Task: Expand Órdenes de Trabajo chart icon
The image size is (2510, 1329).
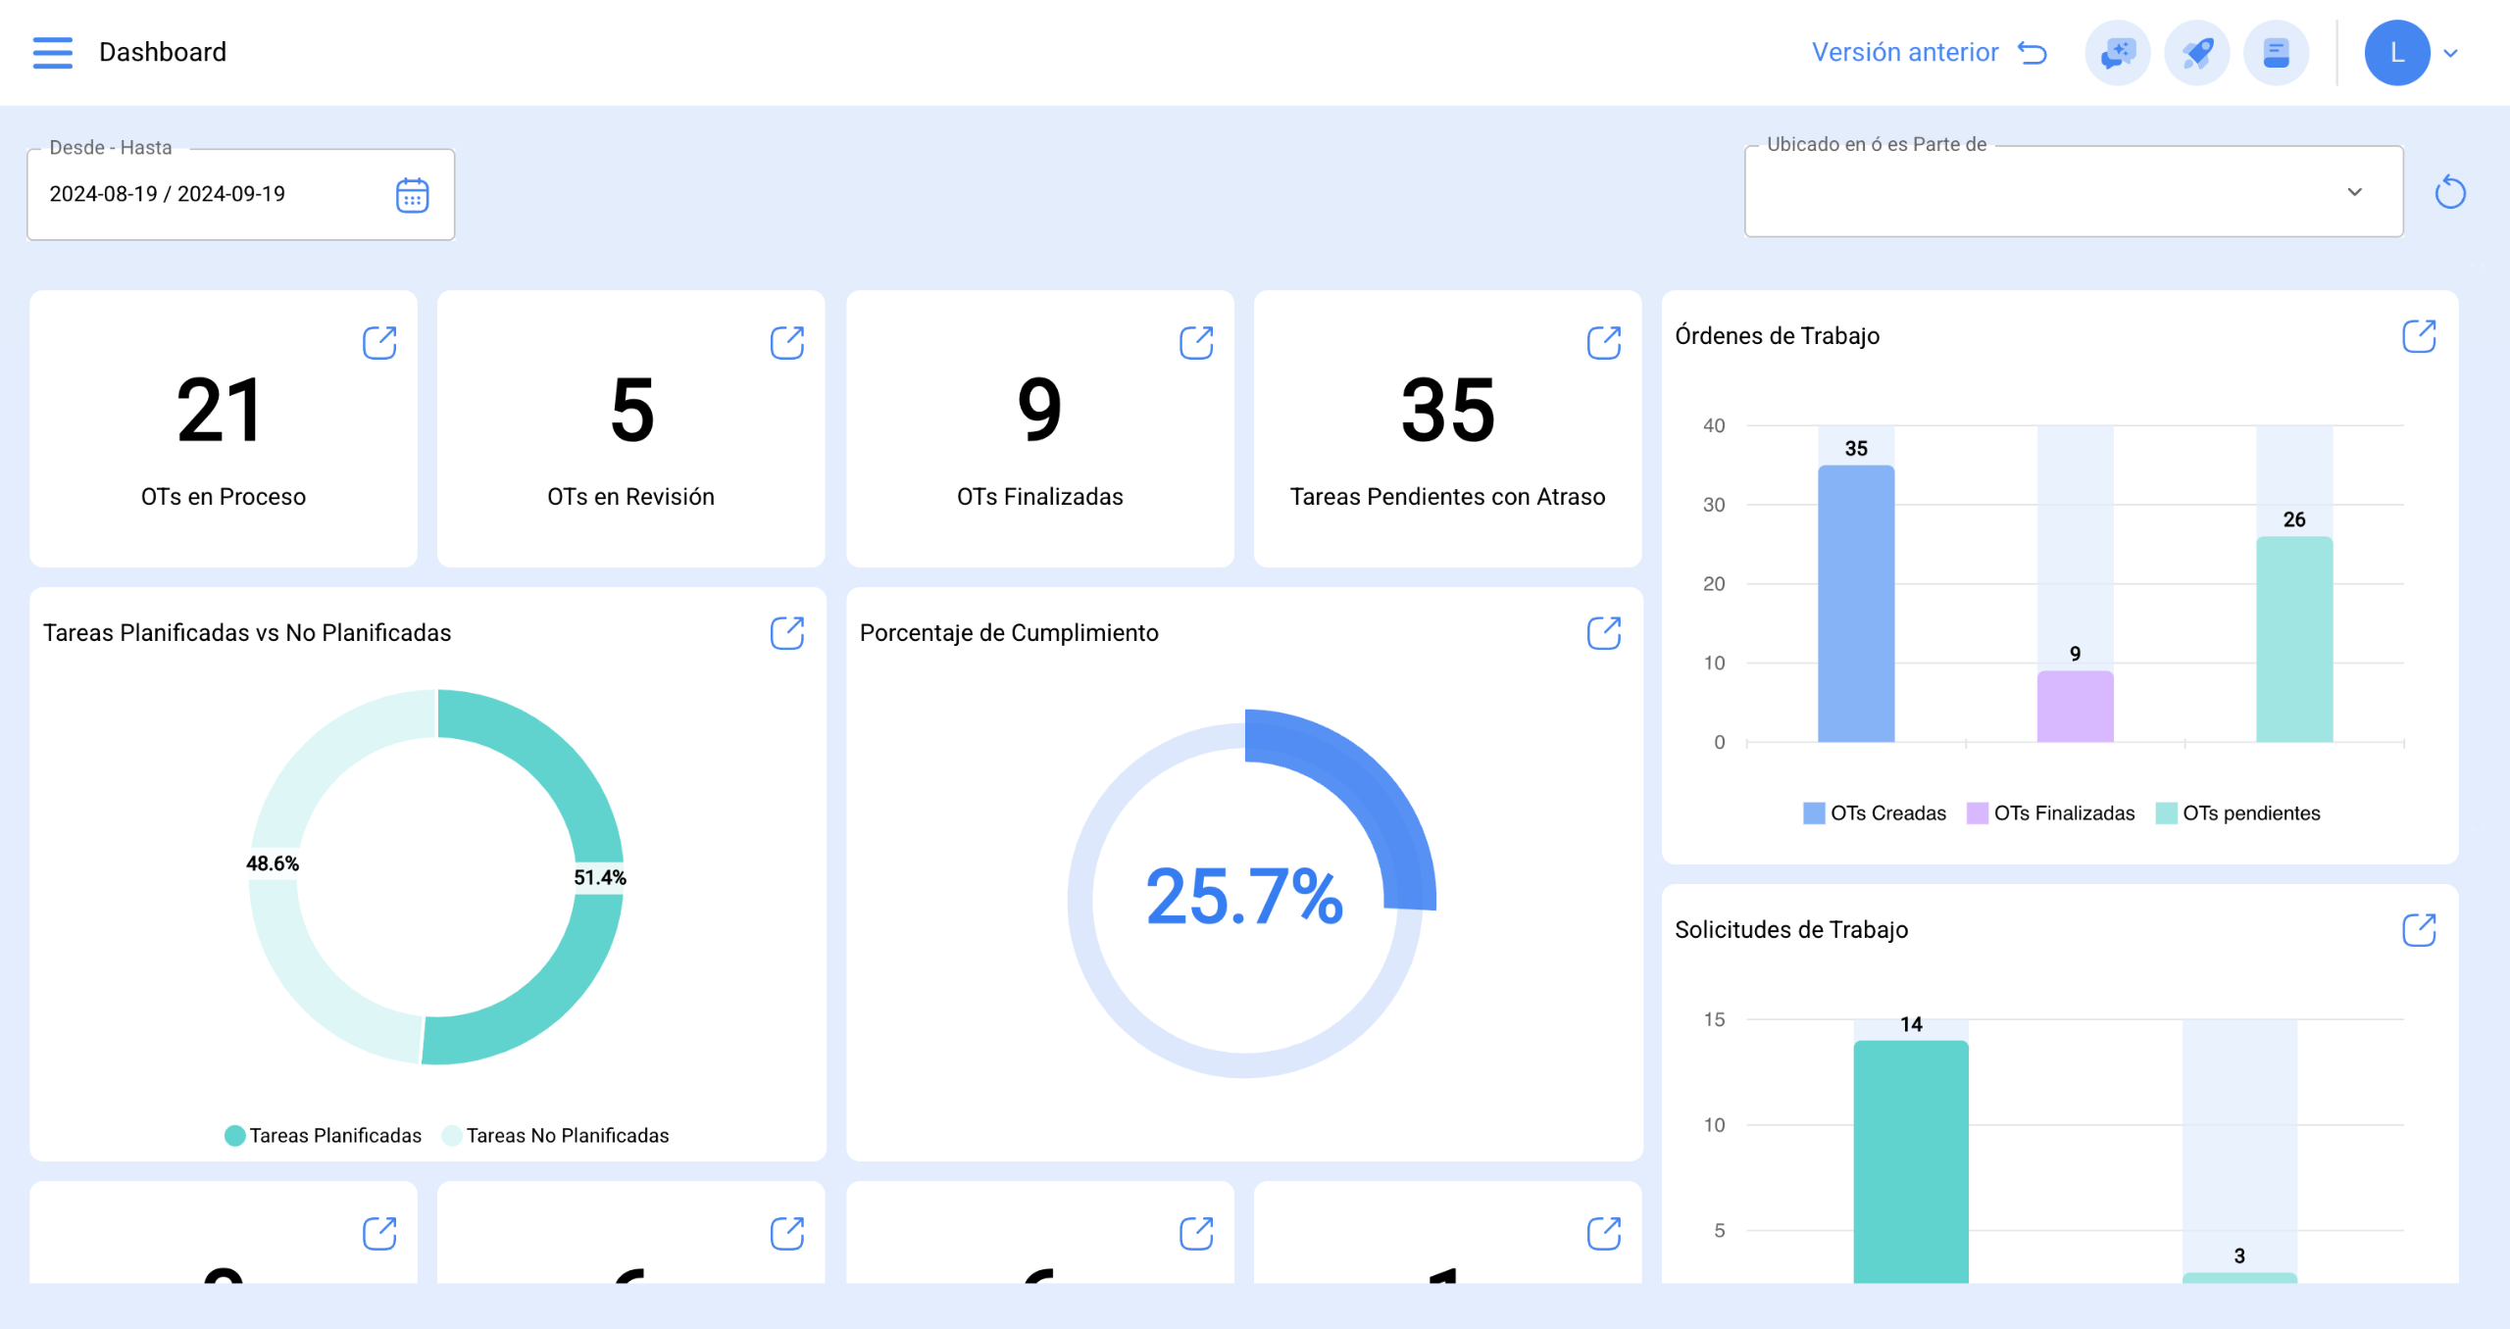Action: (2419, 336)
